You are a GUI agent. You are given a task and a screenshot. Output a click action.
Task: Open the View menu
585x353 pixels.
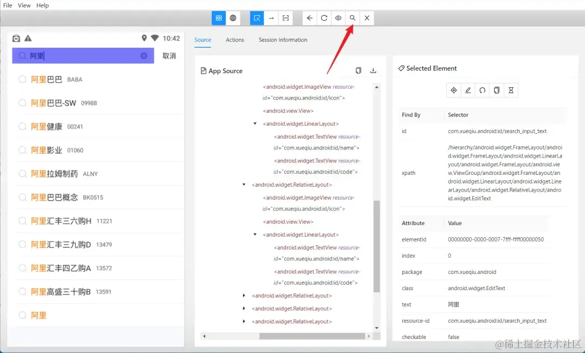pyautogui.click(x=24, y=5)
